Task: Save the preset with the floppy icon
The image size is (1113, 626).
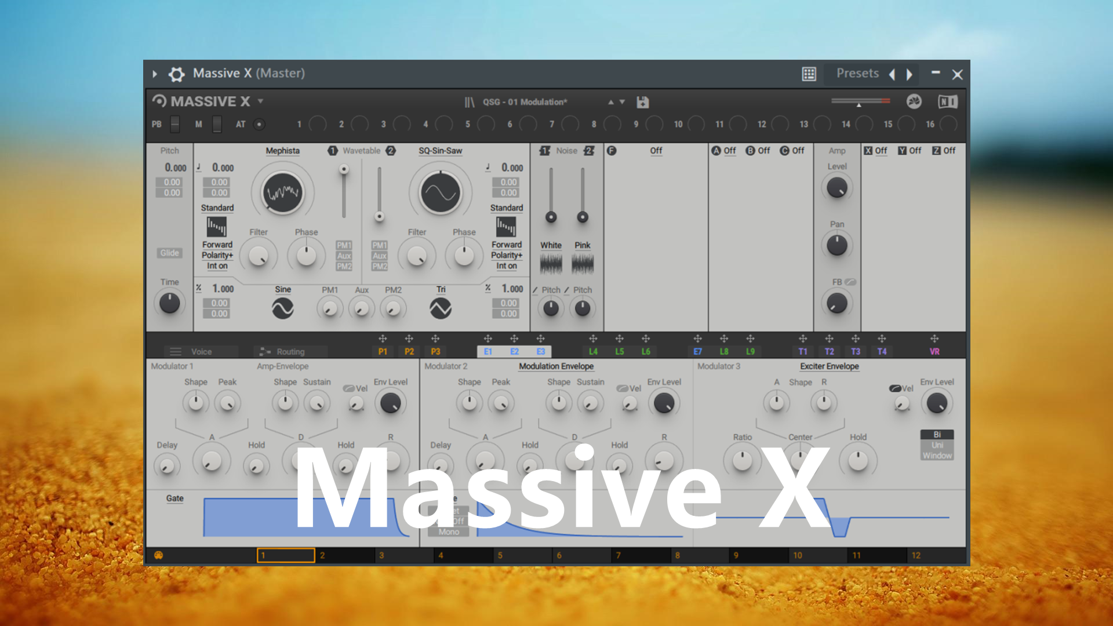Action: pos(642,102)
